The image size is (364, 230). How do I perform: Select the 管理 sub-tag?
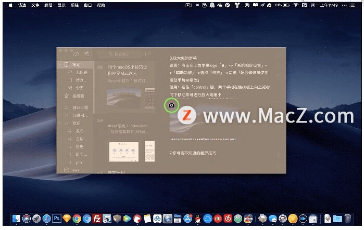[75, 147]
